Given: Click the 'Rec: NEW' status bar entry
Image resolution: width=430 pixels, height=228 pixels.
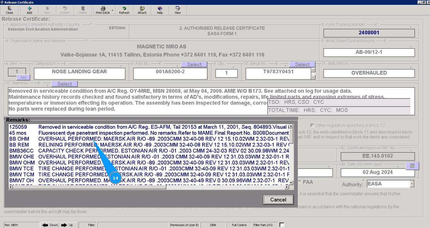Looking at the screenshot, I should (x=21, y=225).
